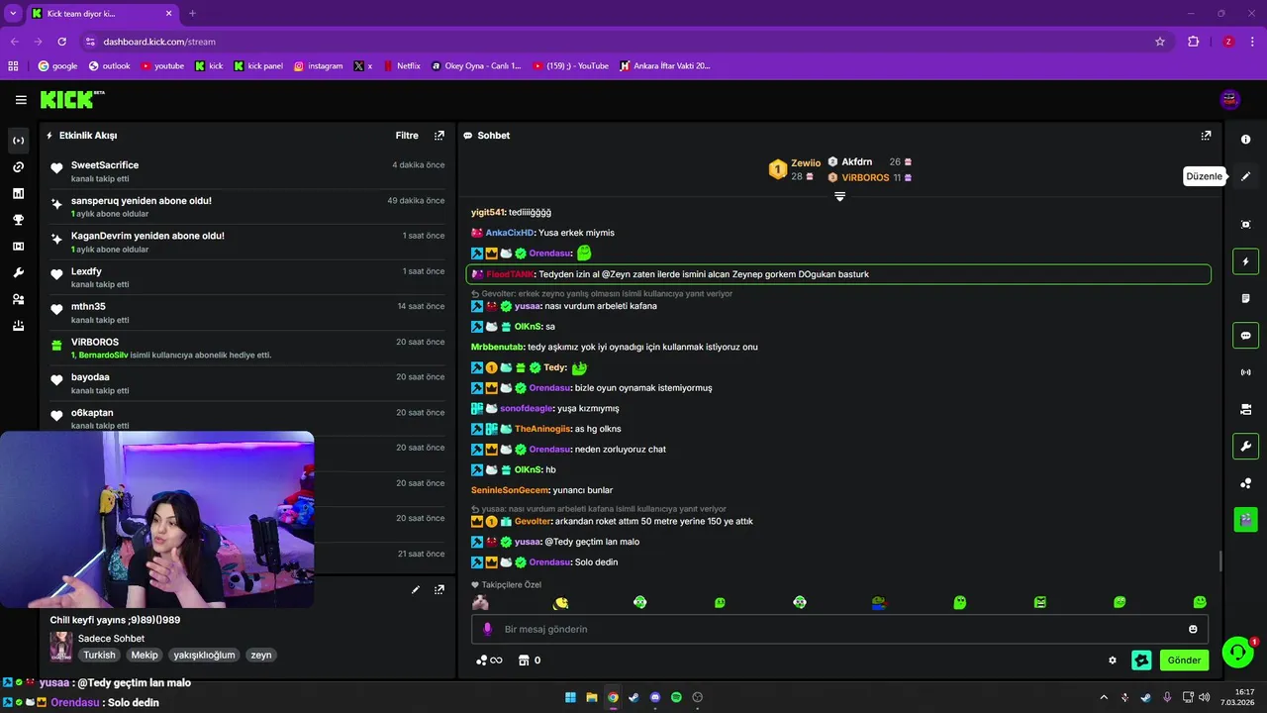Toggle the wrench mod tools widget
Viewport: 1267px width, 713px height.
point(1246,446)
